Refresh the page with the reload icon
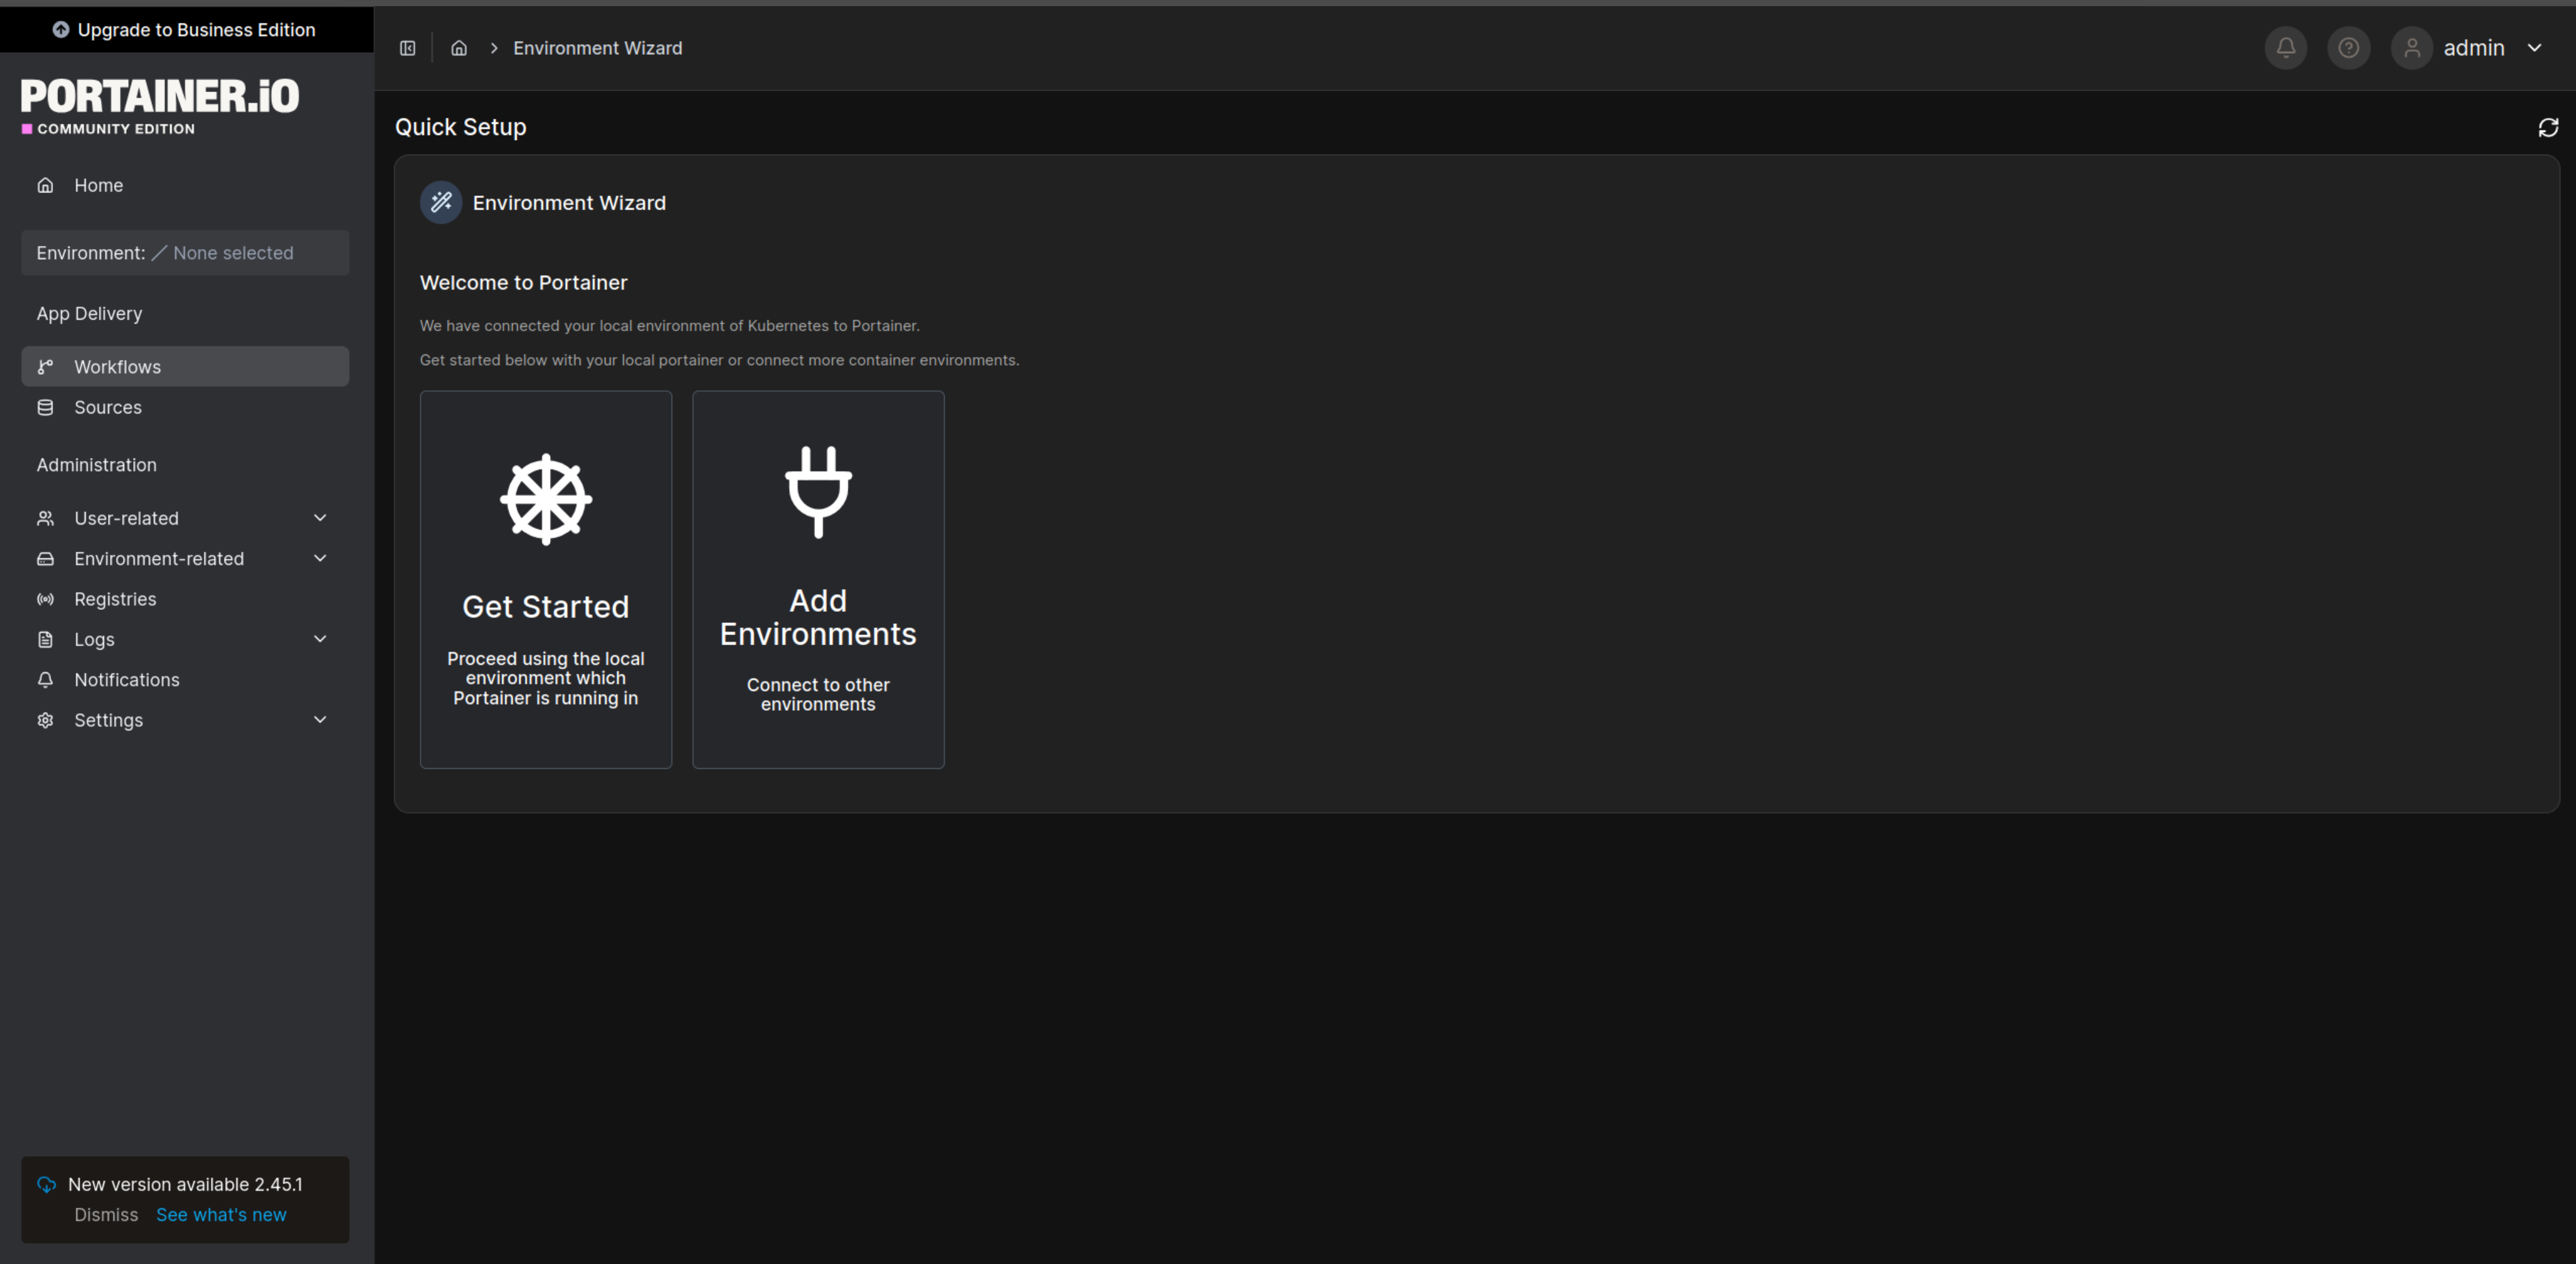Viewport: 2576px width, 1264px height. point(2548,128)
